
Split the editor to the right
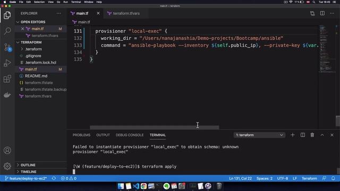click(322, 13)
